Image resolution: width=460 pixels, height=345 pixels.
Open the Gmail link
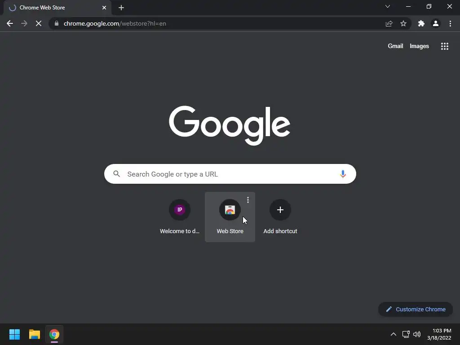click(x=395, y=46)
